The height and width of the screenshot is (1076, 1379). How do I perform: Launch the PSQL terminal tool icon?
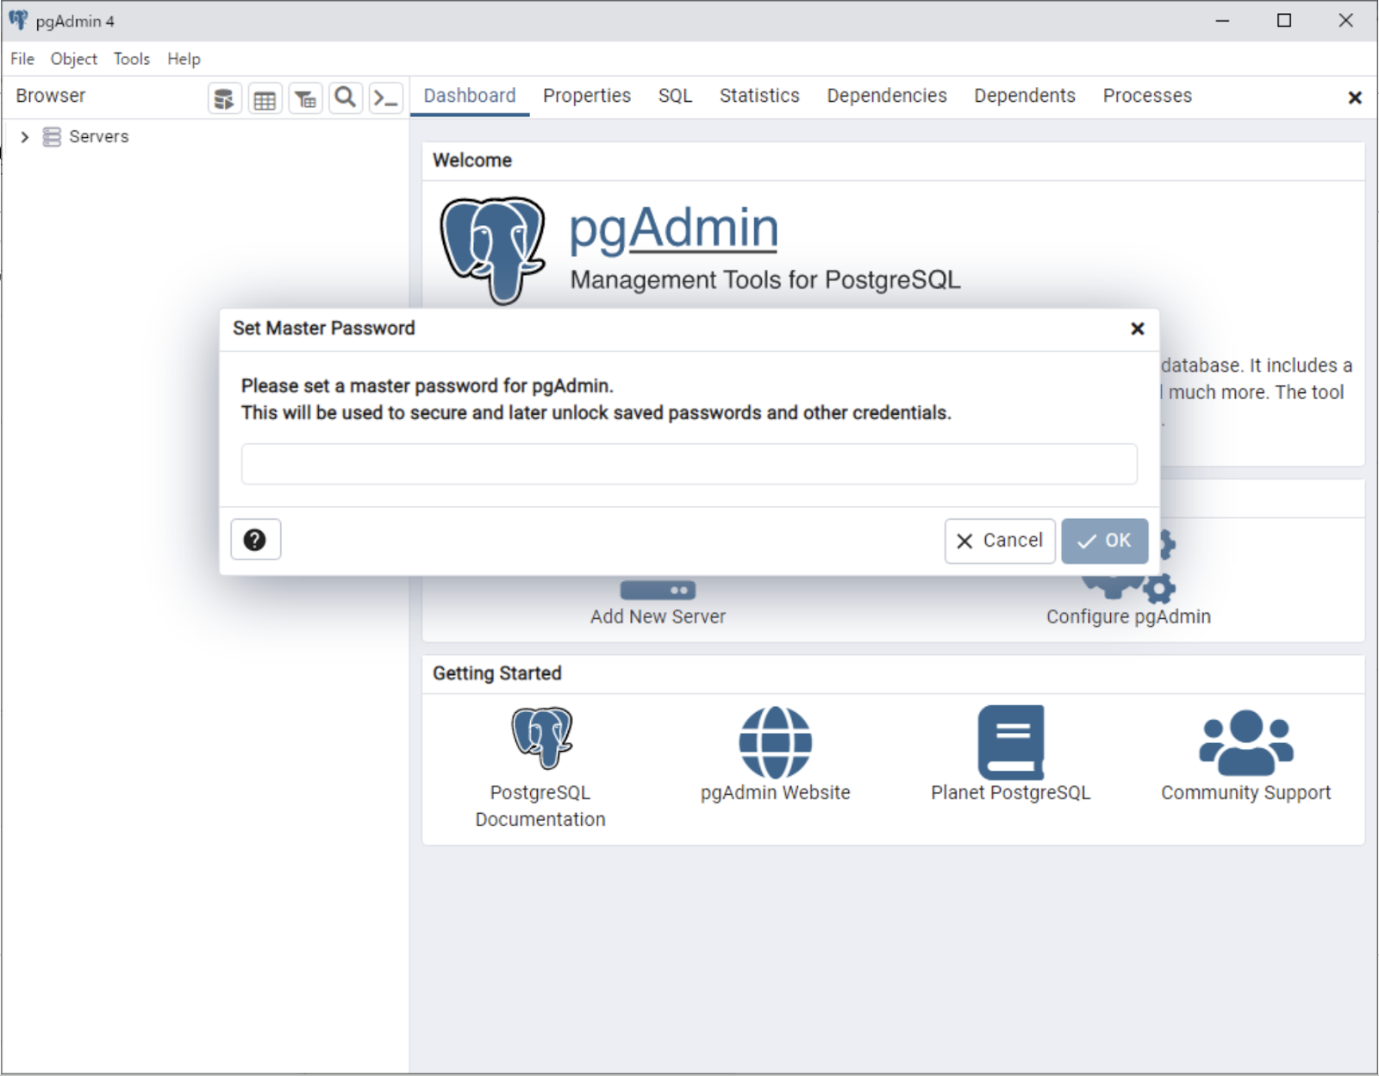pos(386,98)
